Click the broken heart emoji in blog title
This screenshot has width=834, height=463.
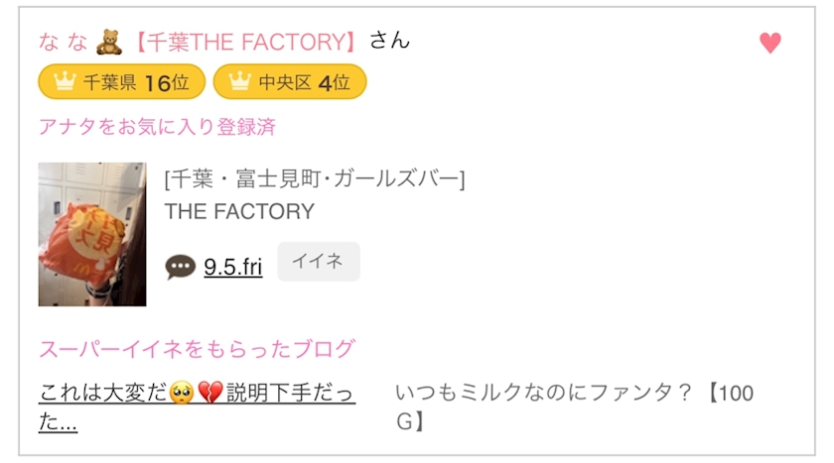[208, 394]
